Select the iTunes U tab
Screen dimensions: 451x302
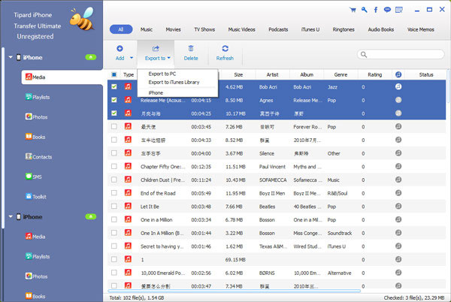pos(310,29)
